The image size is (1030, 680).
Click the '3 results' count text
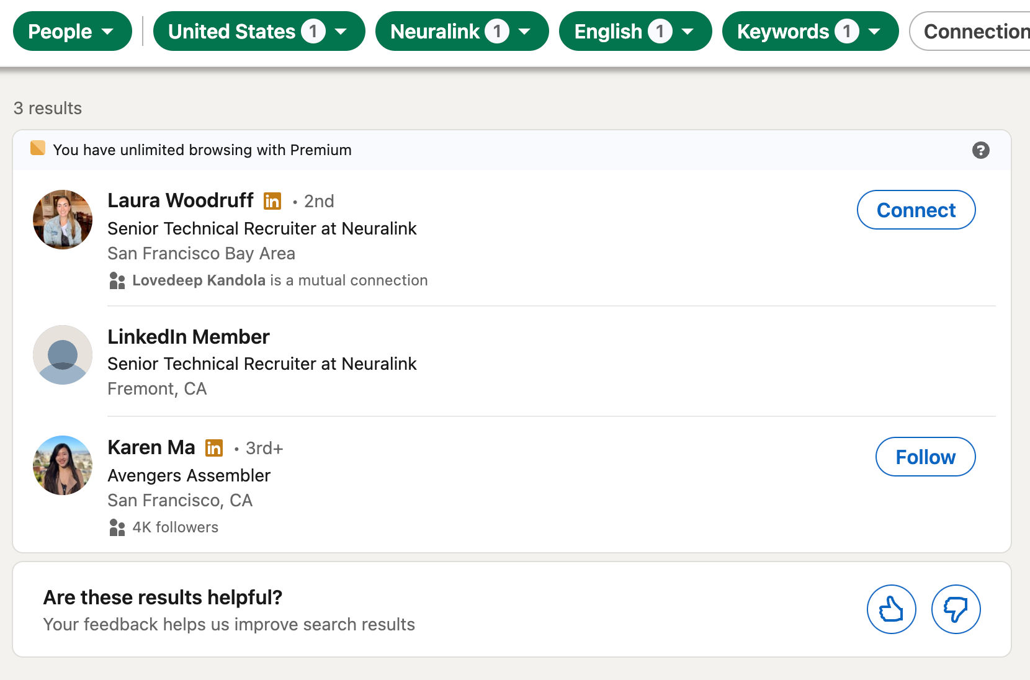pyautogui.click(x=48, y=108)
